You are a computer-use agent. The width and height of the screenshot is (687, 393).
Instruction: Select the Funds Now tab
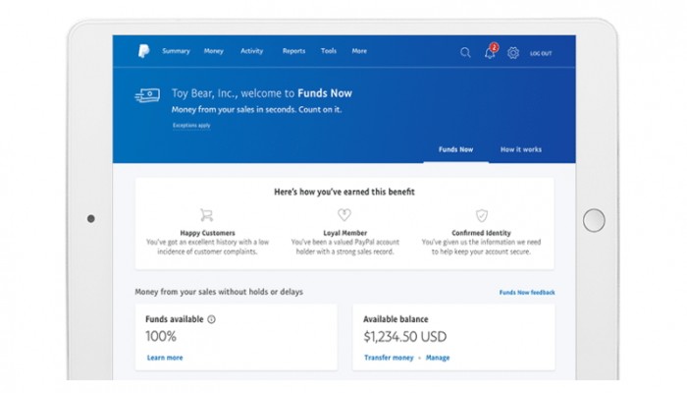[455, 149]
